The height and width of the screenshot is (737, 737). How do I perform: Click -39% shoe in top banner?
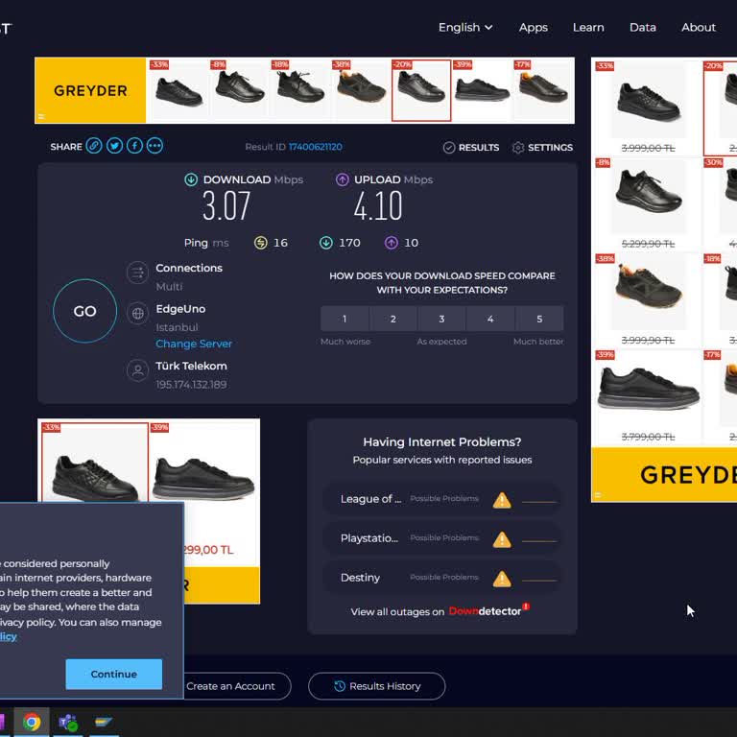coord(482,90)
